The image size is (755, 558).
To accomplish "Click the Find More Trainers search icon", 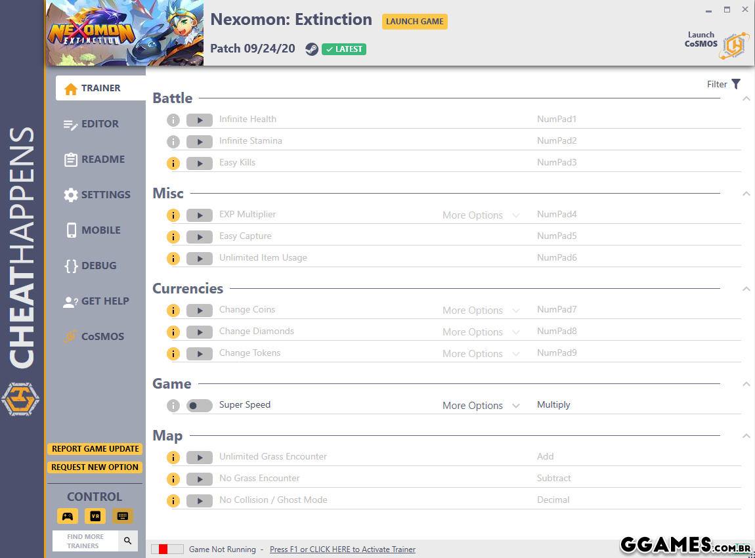I will point(128,541).
